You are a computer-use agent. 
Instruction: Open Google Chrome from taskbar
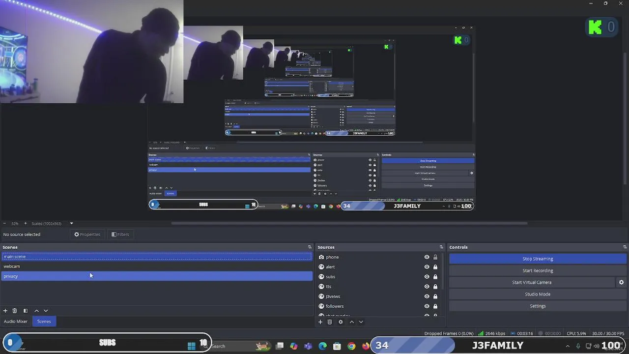(x=351, y=346)
